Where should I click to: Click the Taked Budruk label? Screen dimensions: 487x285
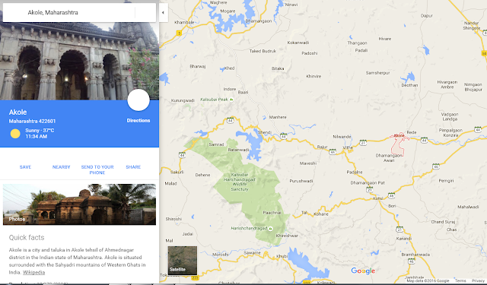click(263, 51)
